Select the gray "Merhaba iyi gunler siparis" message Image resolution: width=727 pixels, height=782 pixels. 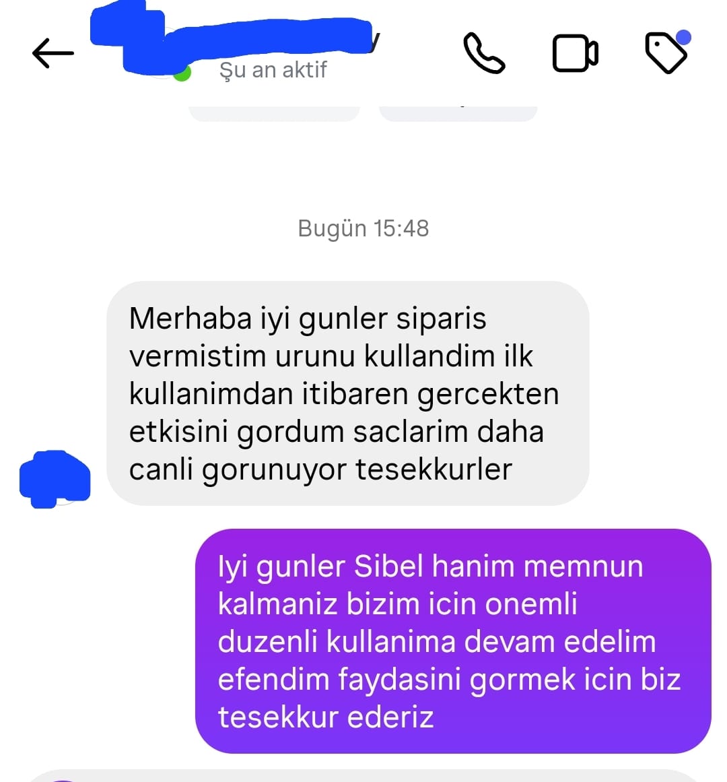pos(348,393)
